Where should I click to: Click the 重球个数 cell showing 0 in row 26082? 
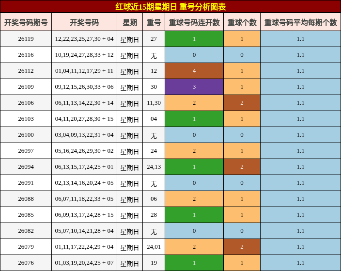(242, 231)
